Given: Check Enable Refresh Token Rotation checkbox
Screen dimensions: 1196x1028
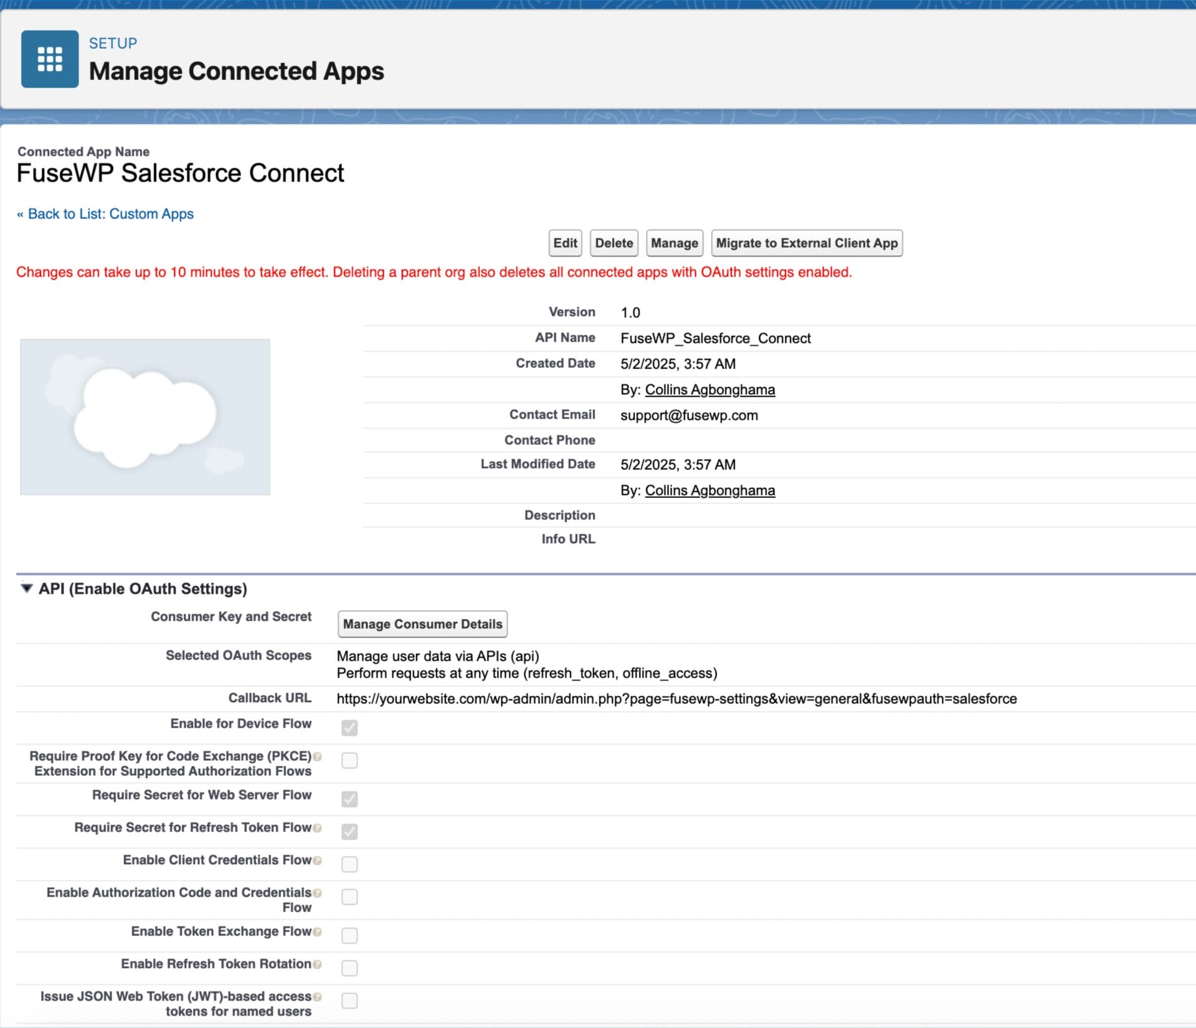Looking at the screenshot, I should point(349,968).
